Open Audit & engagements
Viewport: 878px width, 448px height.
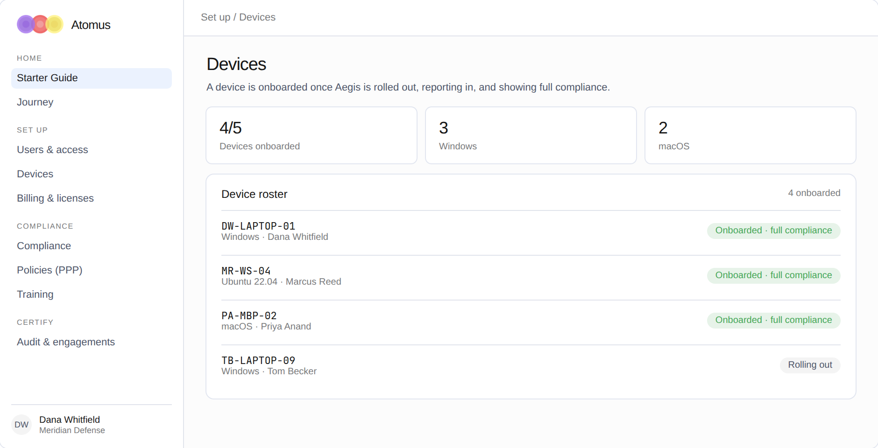92,343
